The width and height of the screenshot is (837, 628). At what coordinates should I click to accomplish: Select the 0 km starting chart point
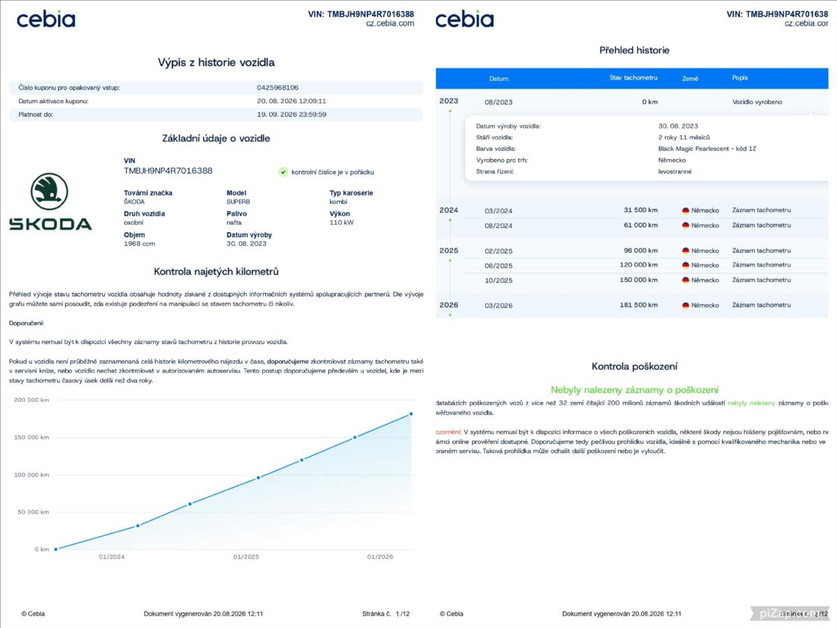point(56,549)
